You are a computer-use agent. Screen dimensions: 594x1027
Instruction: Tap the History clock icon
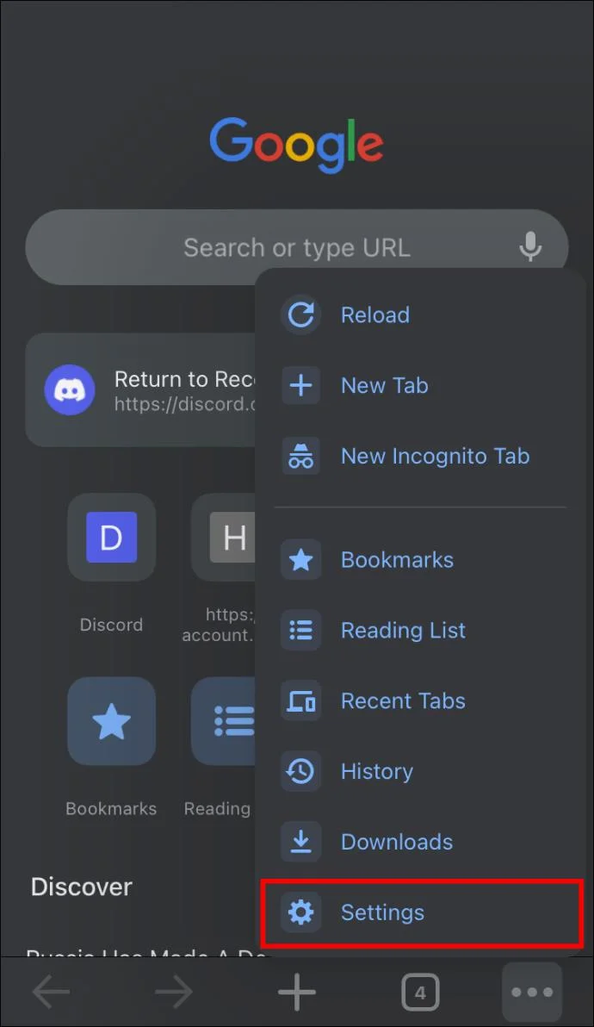[x=300, y=771]
